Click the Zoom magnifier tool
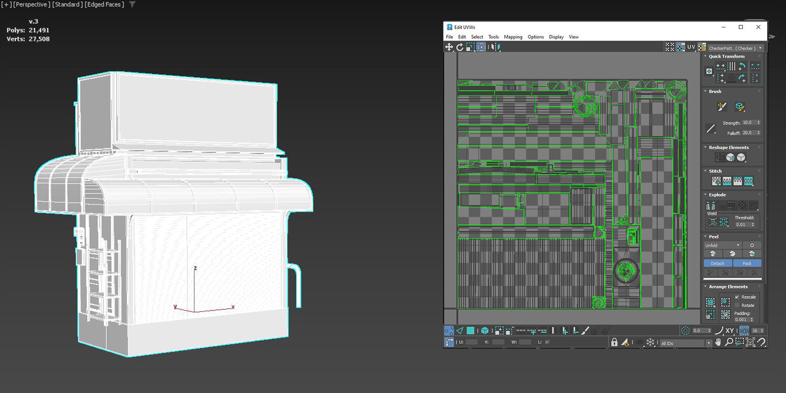 click(729, 343)
